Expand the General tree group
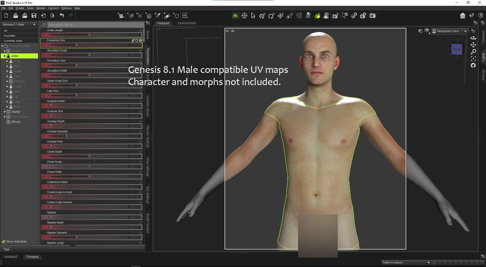486x267 pixels. click(5, 51)
